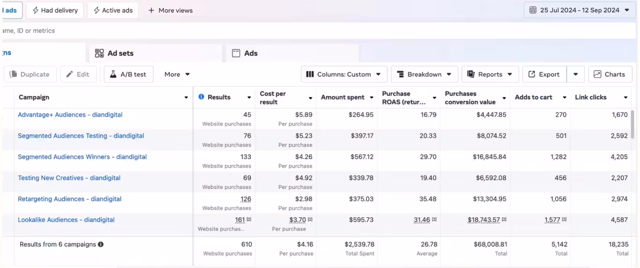Open the Active ads view

112,10
